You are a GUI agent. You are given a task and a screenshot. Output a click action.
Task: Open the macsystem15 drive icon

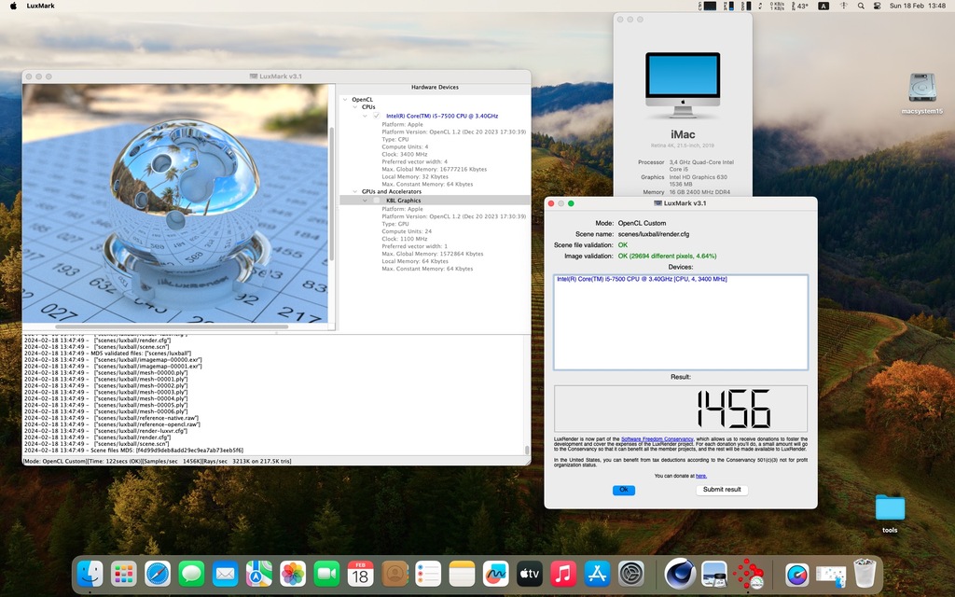coord(921,89)
